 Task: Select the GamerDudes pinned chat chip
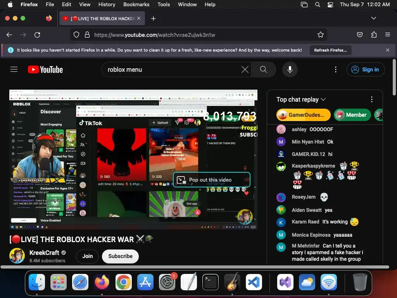[303, 115]
